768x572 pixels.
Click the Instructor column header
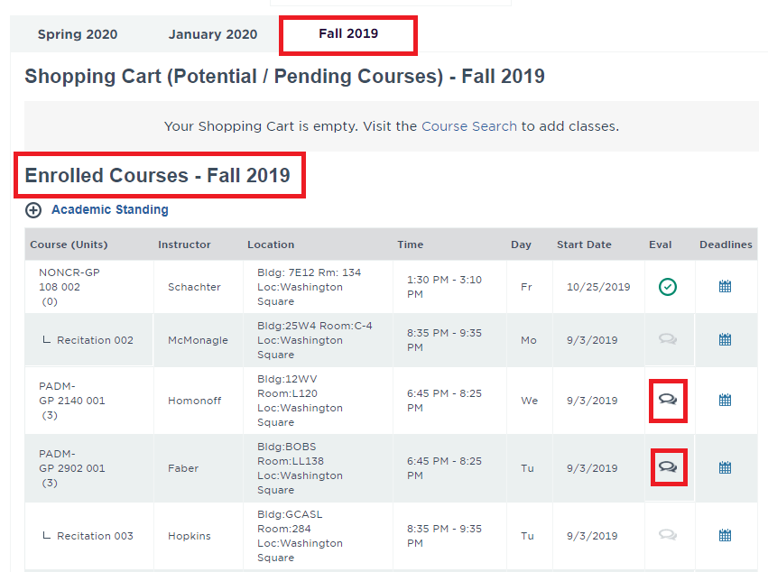[x=184, y=244]
